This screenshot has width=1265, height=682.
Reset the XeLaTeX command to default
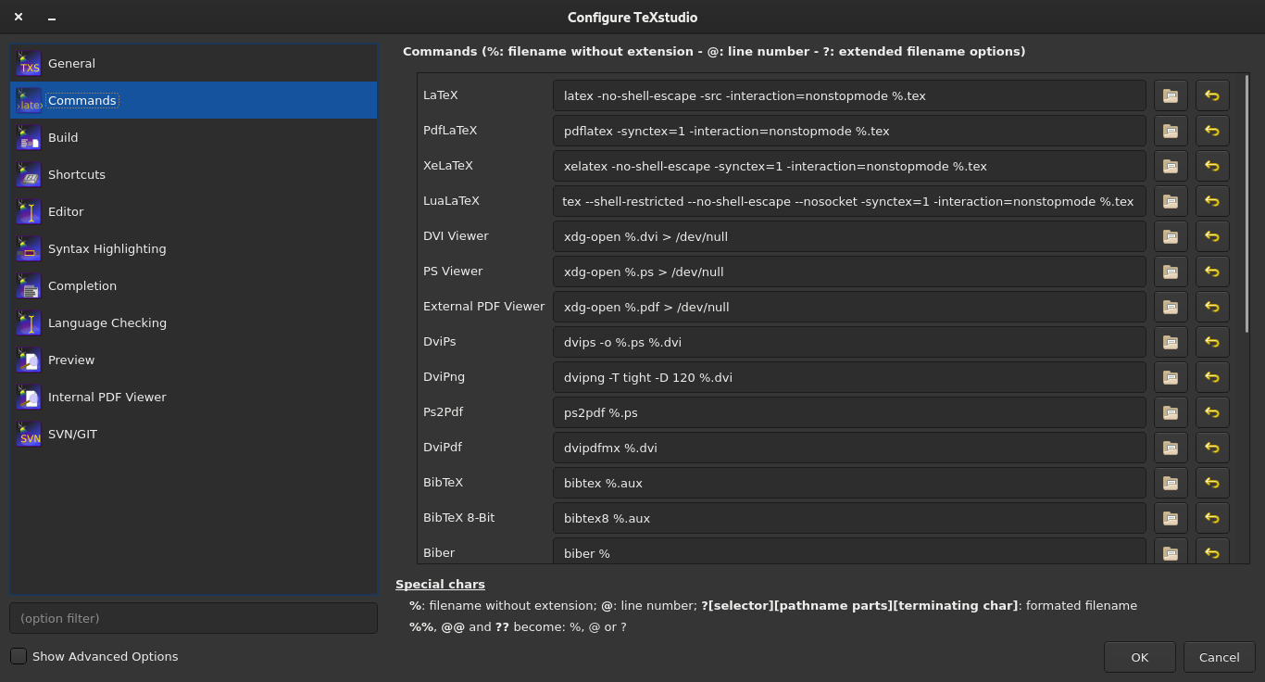pos(1212,166)
